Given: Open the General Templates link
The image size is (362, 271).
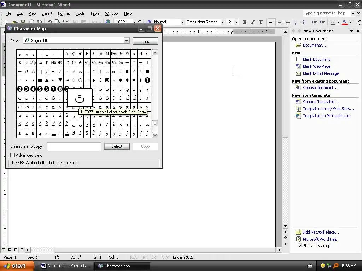Looking at the screenshot, I should [321, 102].
